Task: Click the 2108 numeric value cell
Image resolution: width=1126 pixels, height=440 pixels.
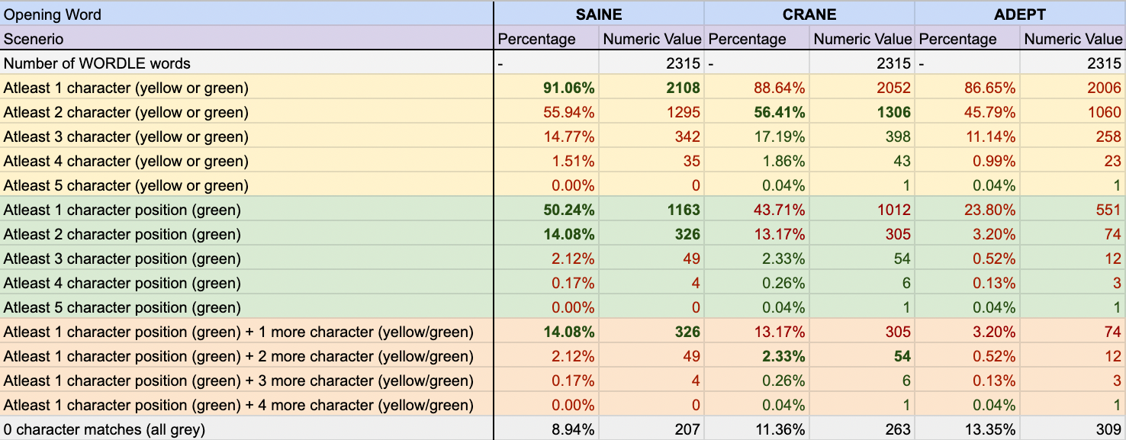Action: pos(683,88)
